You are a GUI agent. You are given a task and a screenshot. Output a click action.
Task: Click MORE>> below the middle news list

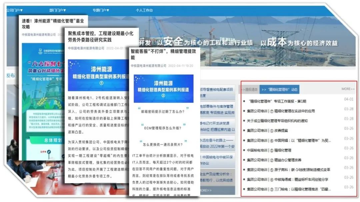206,190
